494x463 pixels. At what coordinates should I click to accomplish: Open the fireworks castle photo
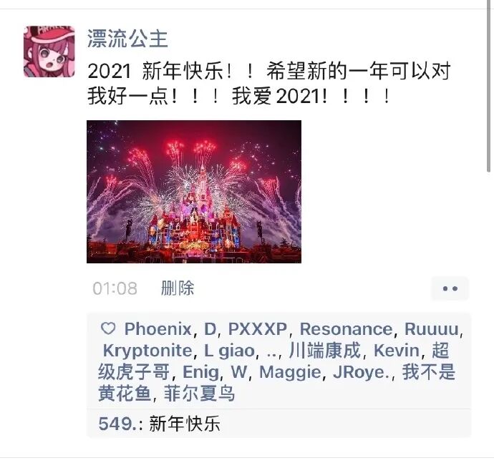click(x=194, y=192)
